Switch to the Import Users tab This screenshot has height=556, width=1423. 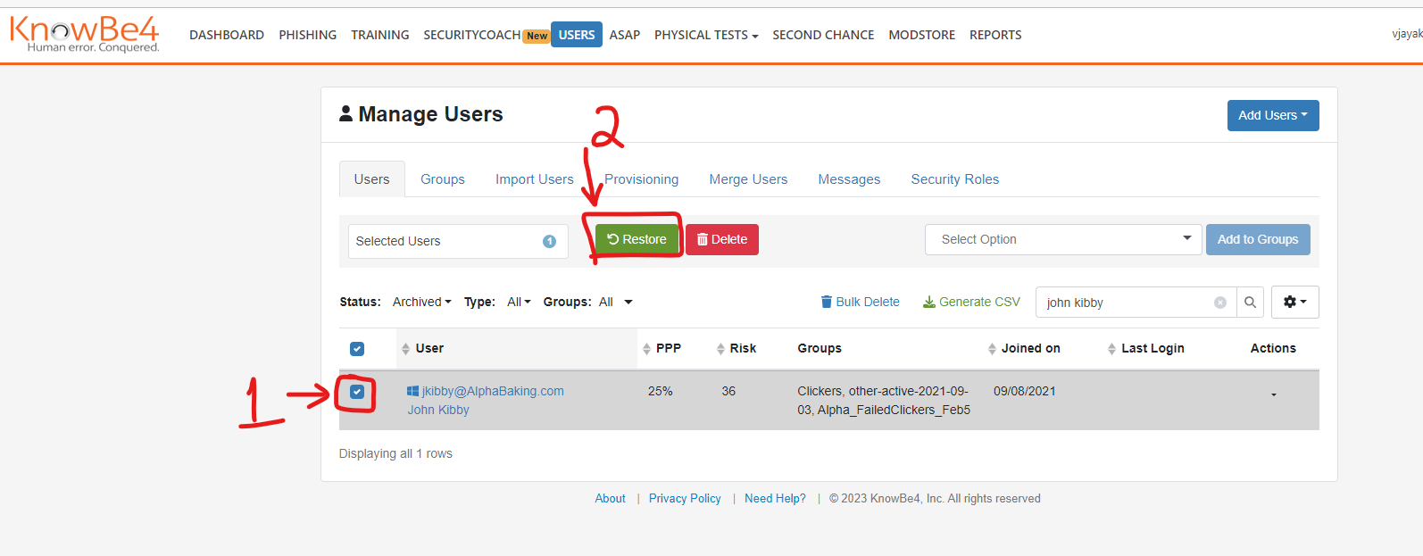(535, 179)
